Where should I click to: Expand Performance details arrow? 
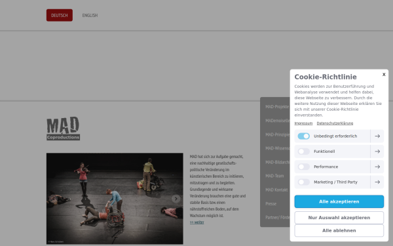(377, 167)
